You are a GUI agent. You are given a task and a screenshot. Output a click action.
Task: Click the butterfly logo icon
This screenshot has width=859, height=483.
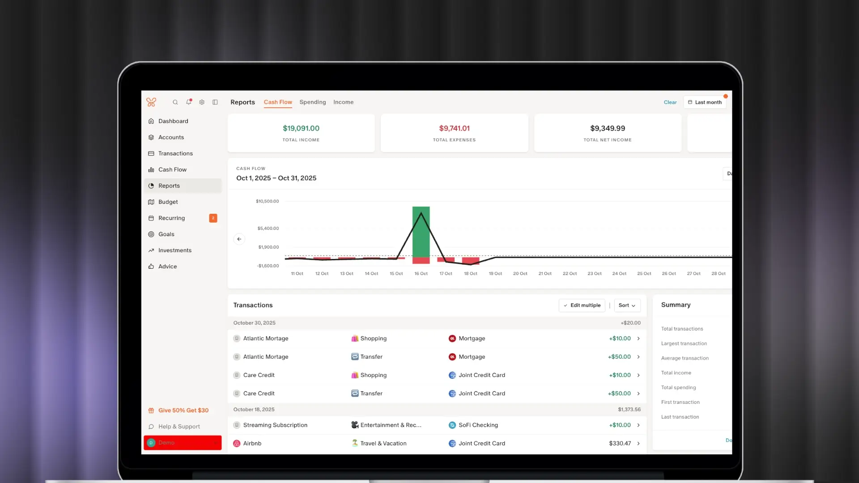coord(151,102)
